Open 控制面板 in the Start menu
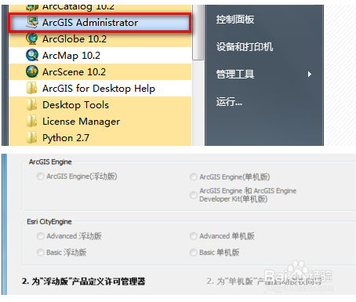This screenshot has width=356, height=302. click(235, 20)
